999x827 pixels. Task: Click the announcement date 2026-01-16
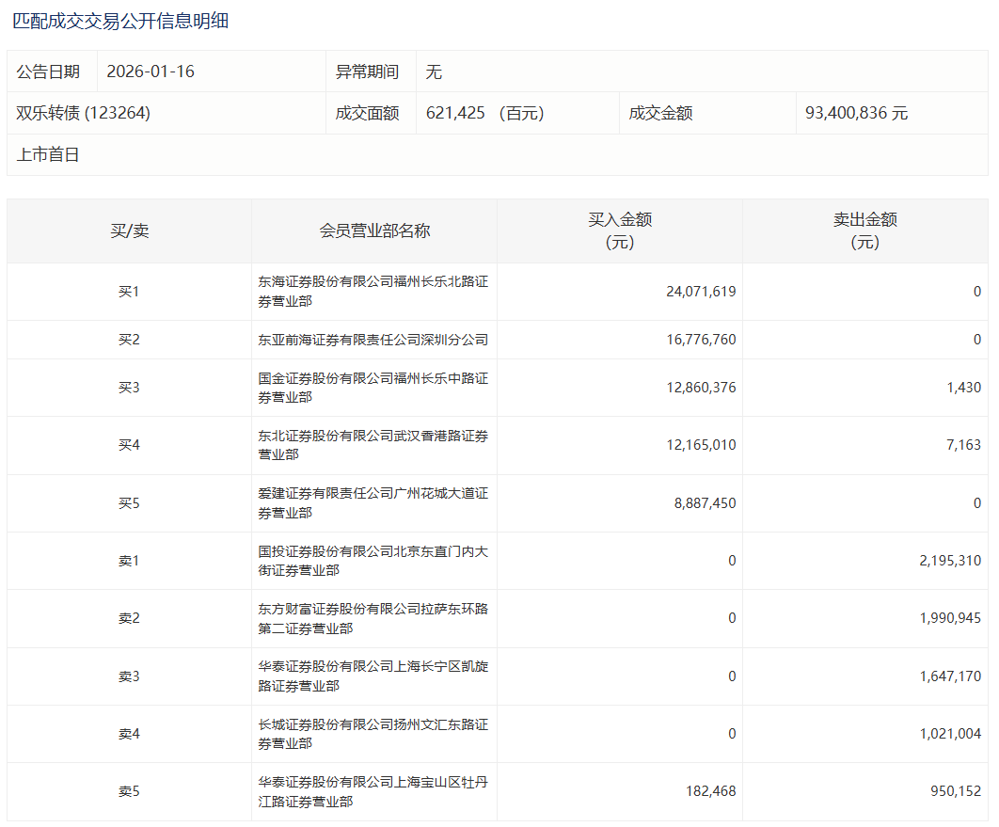(x=151, y=72)
